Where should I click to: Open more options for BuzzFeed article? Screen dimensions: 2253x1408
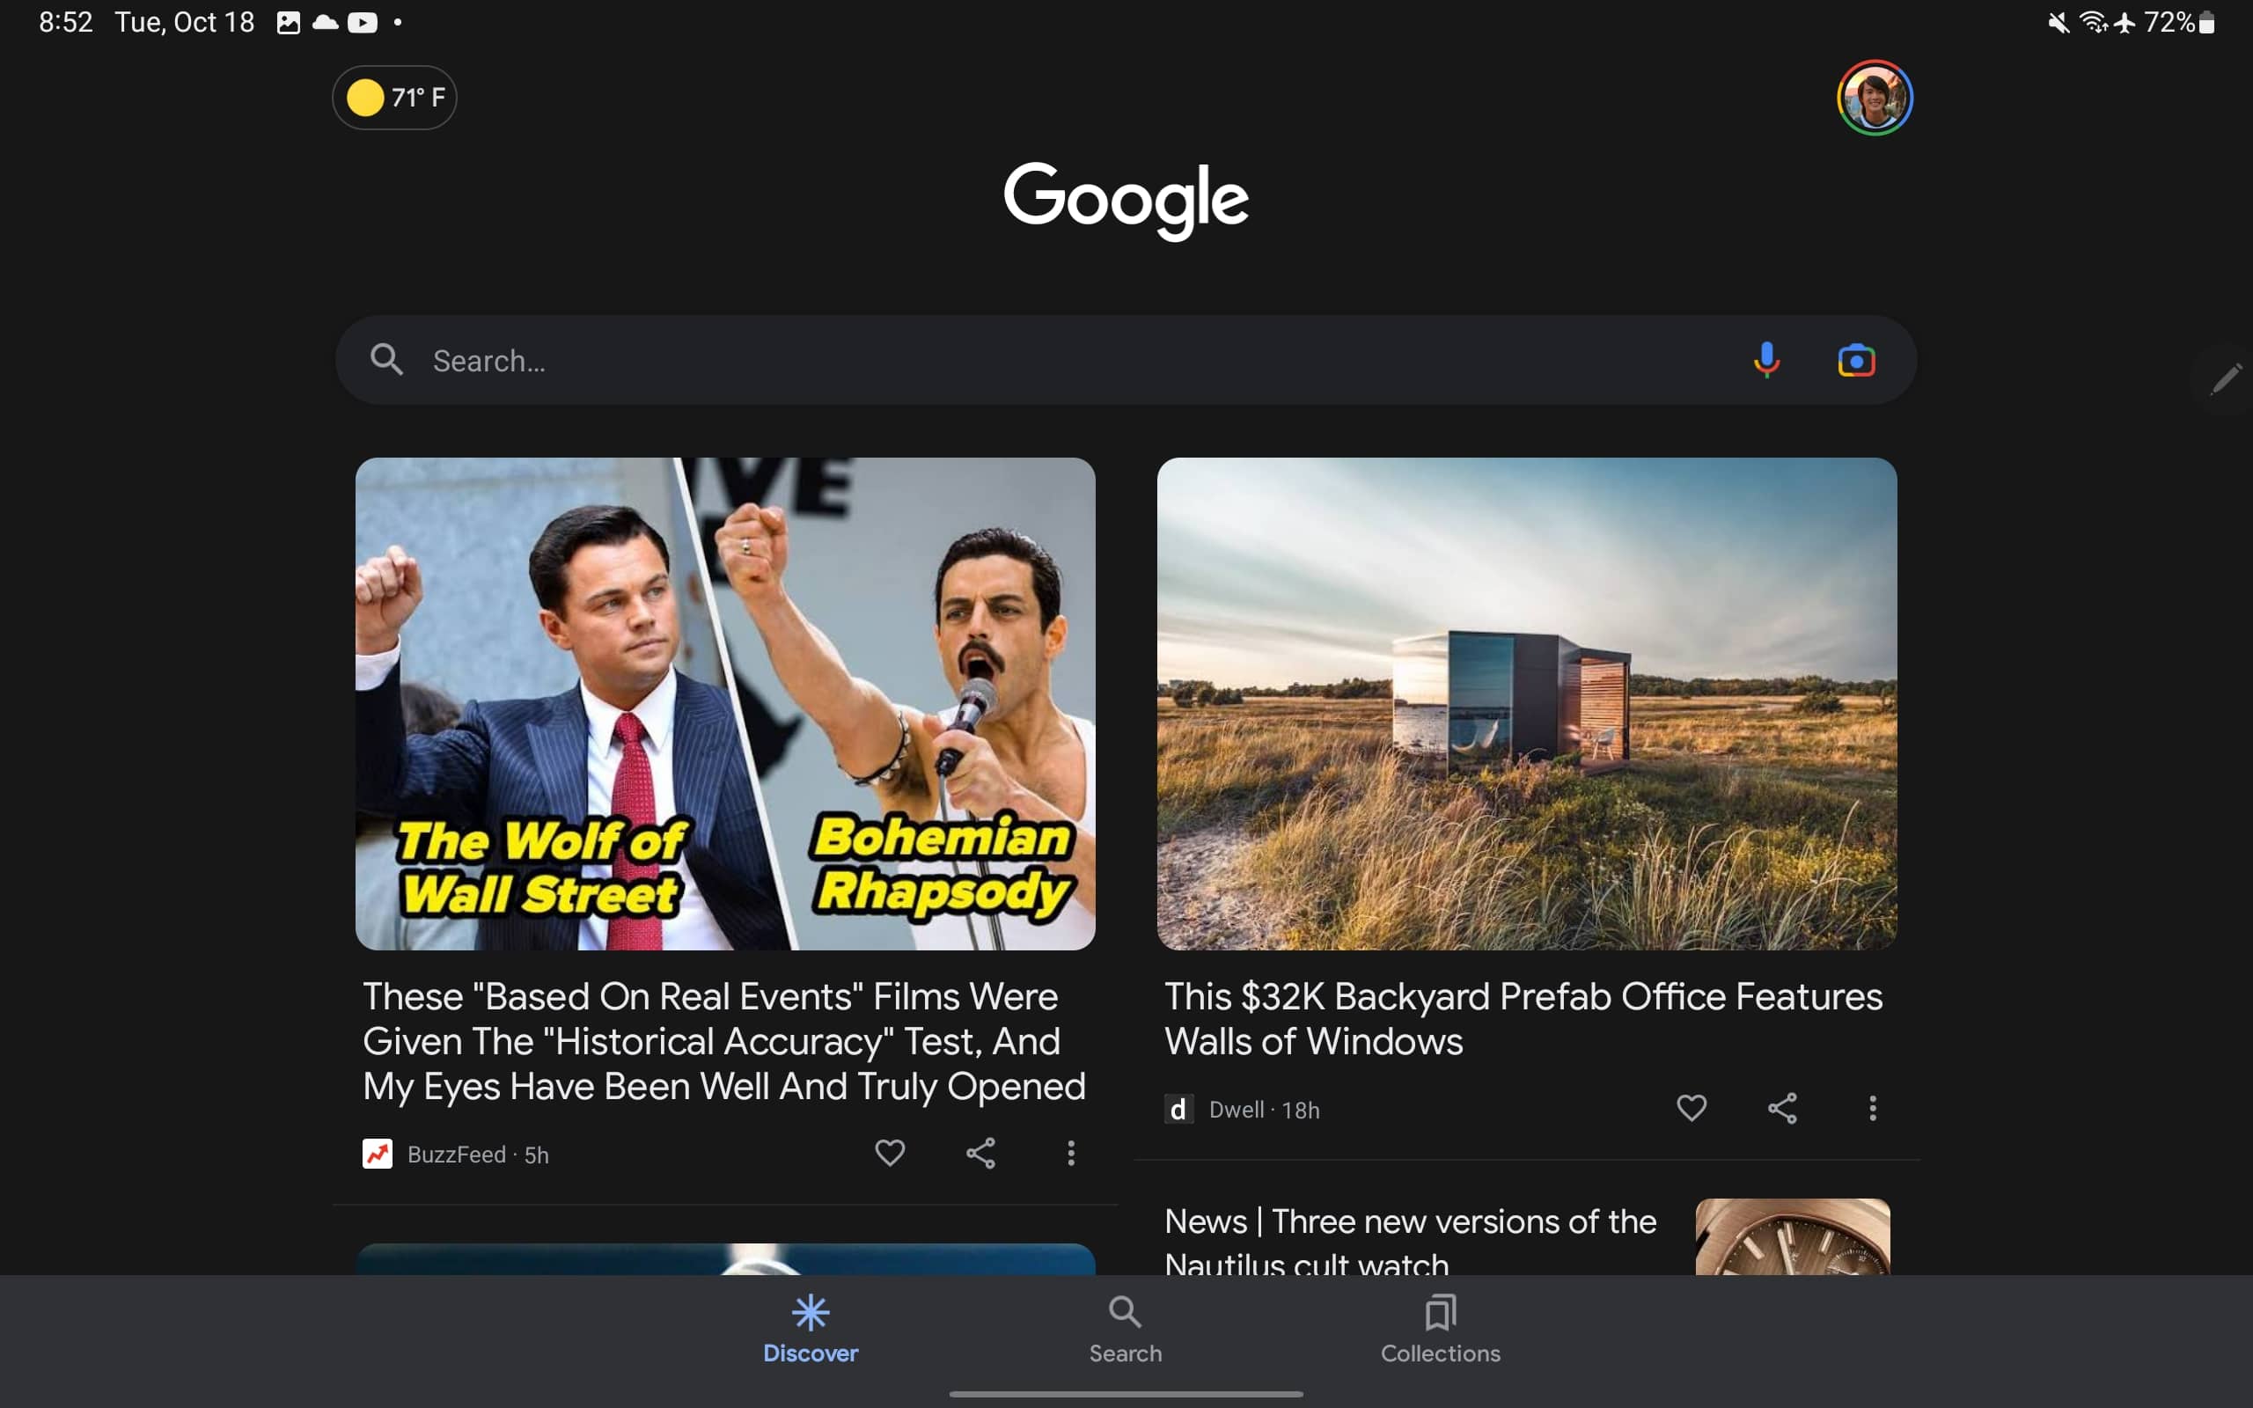pyautogui.click(x=1071, y=1153)
